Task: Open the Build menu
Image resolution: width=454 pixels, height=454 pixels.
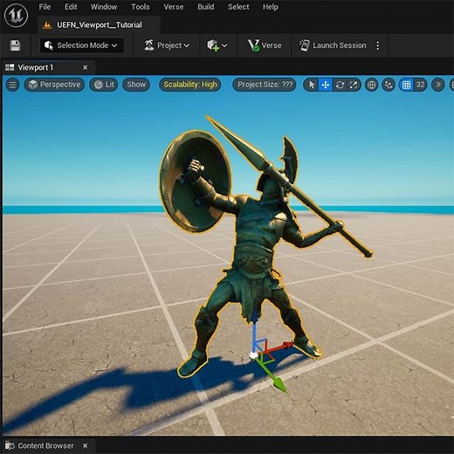Action: coord(206,7)
